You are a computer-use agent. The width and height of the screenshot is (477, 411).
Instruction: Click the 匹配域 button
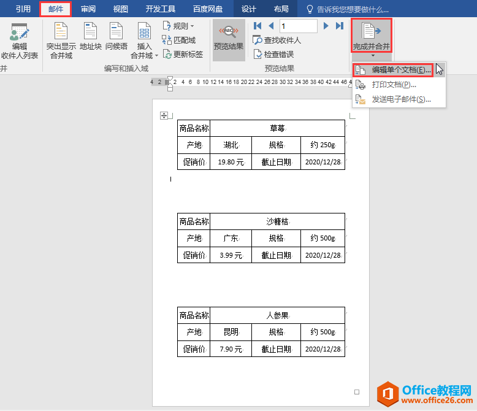(178, 40)
